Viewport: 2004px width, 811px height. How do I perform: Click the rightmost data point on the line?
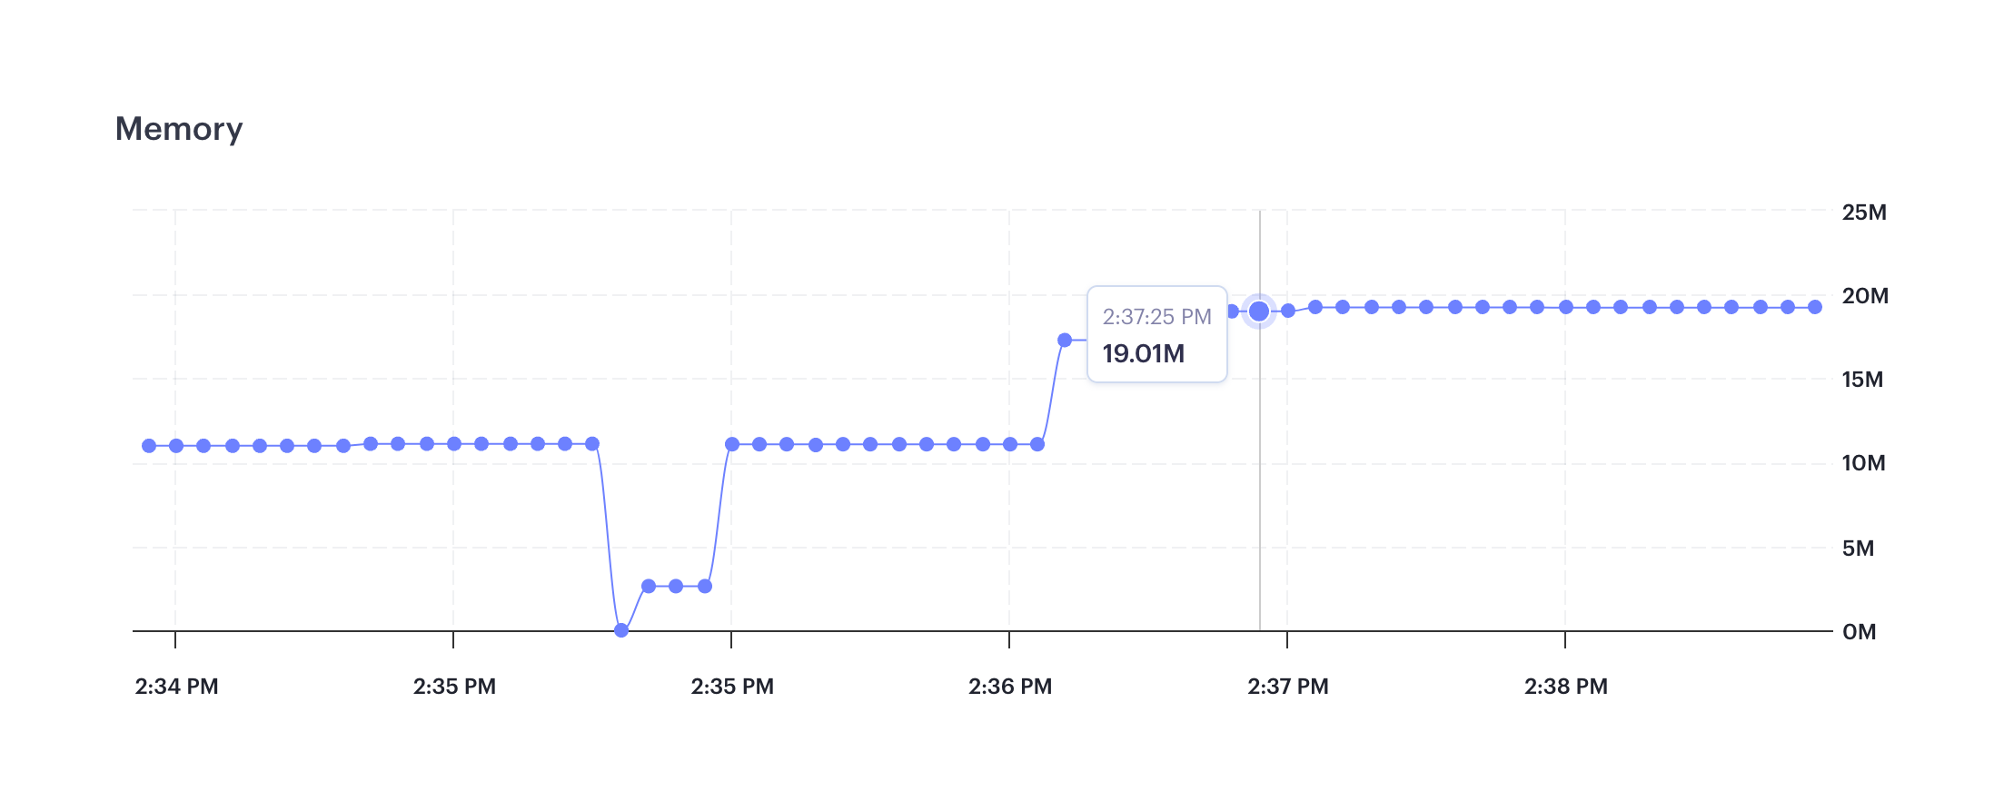[x=1815, y=307]
